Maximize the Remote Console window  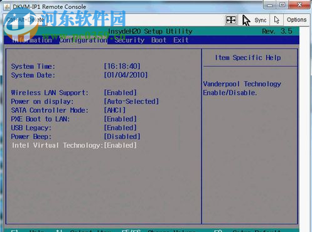pos(282,5)
